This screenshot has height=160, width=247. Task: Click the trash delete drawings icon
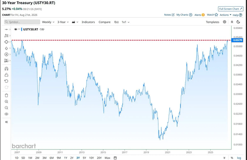click(x=6, y=95)
